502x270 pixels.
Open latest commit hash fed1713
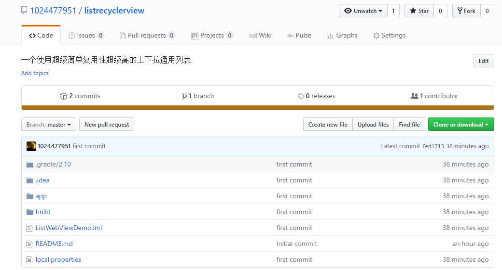click(433, 146)
